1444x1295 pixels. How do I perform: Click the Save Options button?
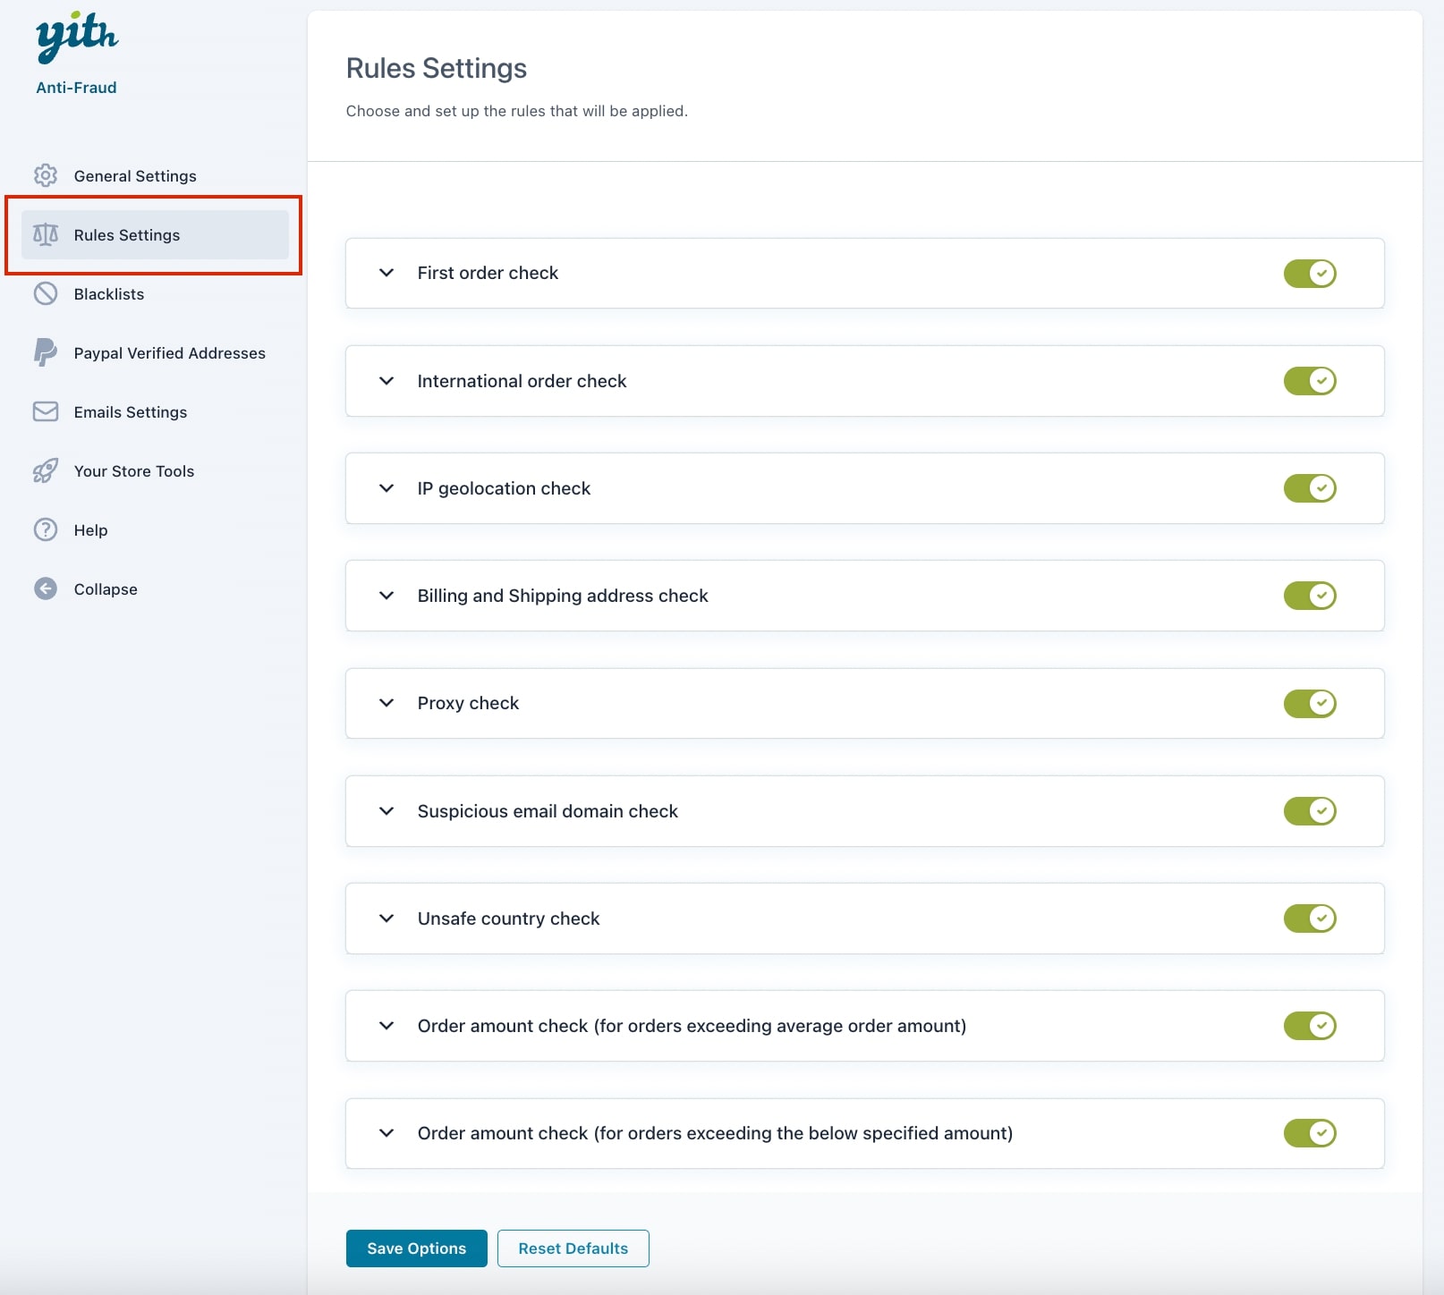pyautogui.click(x=417, y=1248)
